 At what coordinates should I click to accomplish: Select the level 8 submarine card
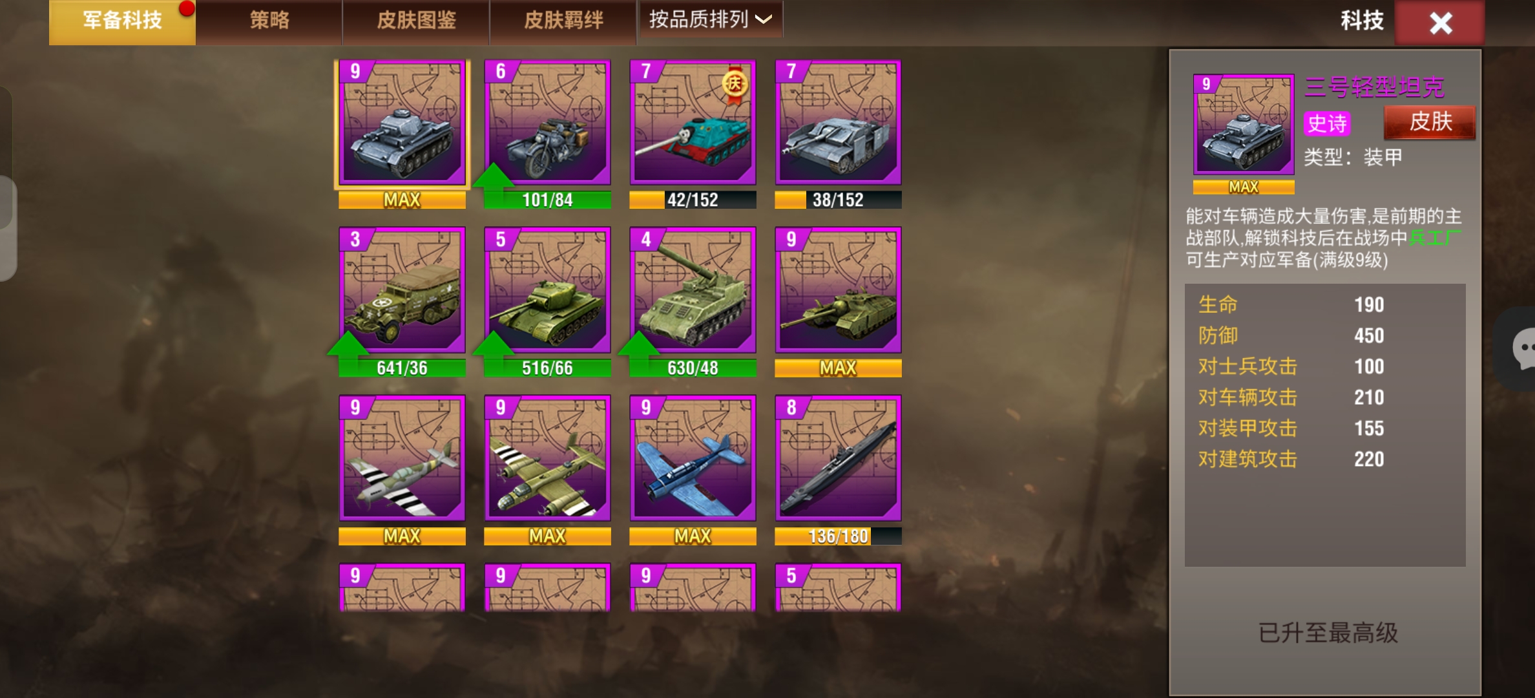(x=838, y=458)
